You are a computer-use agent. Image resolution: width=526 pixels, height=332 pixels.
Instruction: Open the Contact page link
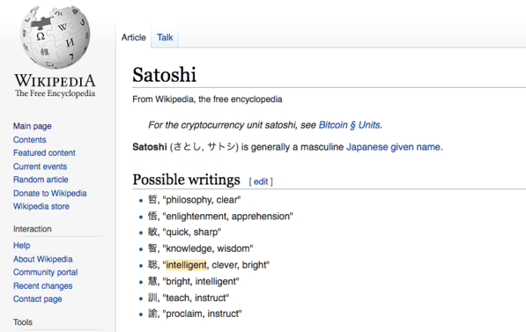38,299
